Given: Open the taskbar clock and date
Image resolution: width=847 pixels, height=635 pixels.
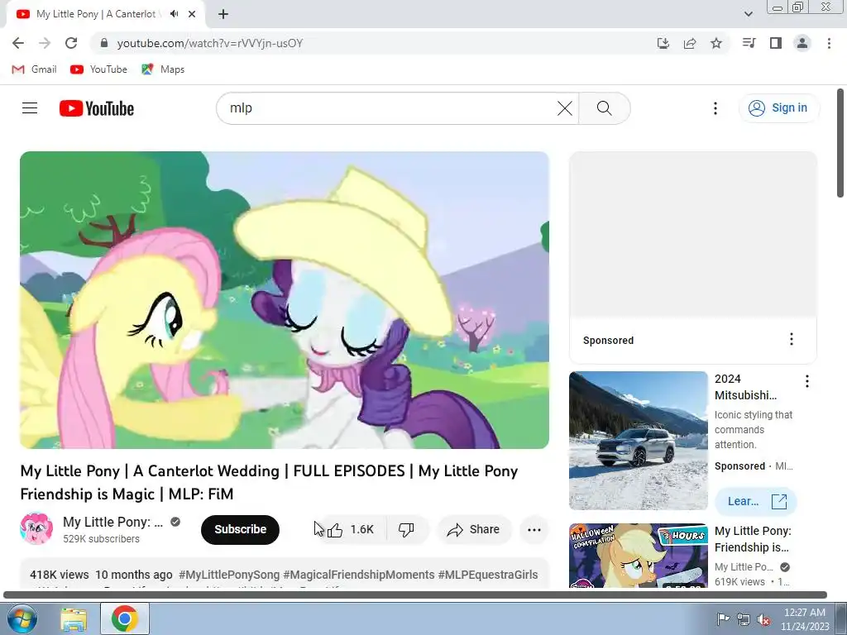Looking at the screenshot, I should [804, 619].
